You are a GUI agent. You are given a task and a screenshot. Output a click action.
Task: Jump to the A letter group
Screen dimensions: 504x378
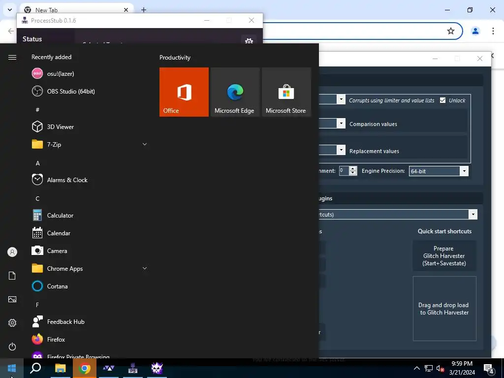pyautogui.click(x=37, y=163)
